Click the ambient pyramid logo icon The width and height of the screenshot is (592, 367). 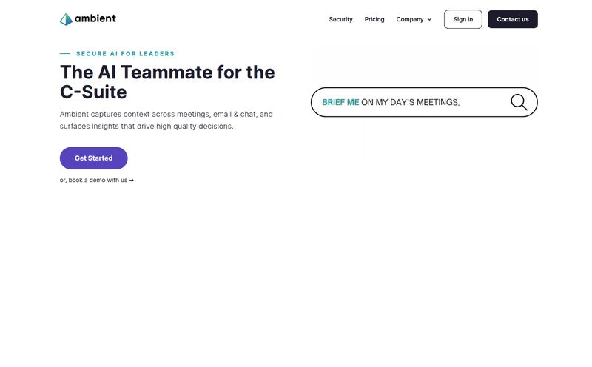[x=66, y=19]
